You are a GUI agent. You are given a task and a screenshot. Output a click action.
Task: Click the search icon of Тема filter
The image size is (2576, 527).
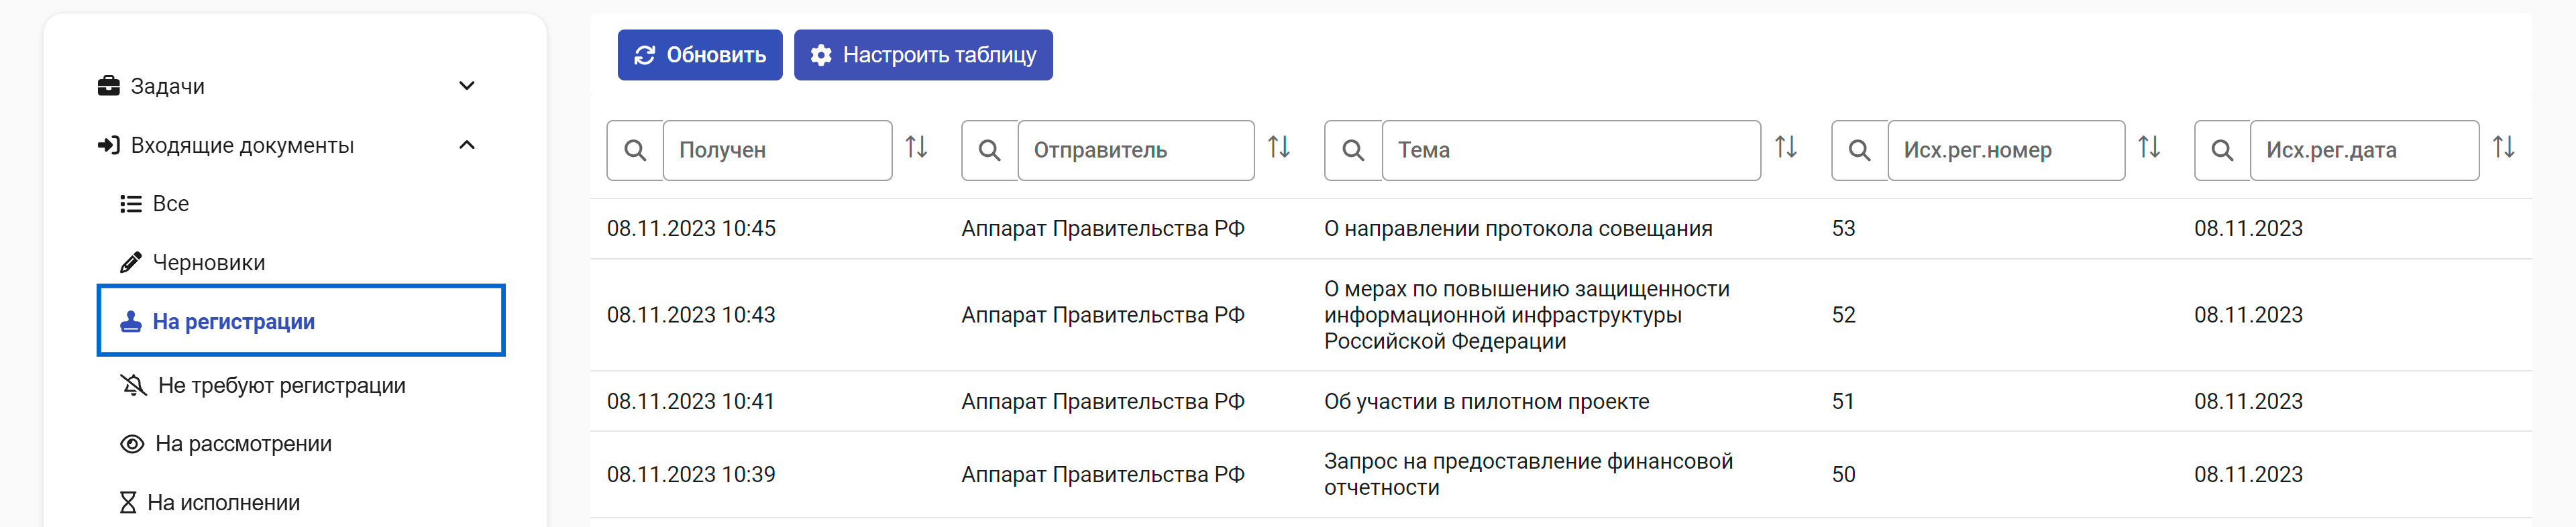1353,150
